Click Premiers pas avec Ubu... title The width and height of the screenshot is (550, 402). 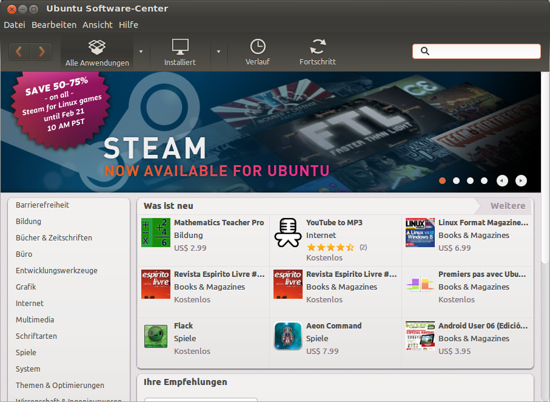(482, 274)
